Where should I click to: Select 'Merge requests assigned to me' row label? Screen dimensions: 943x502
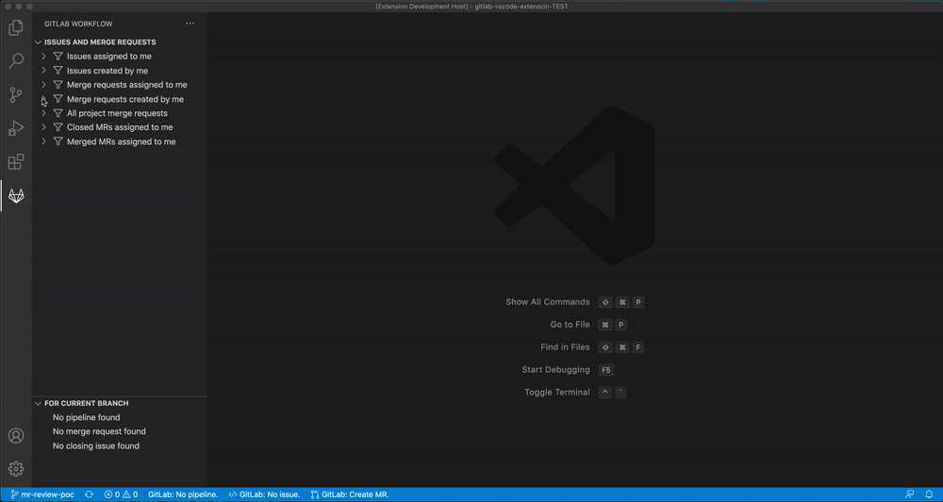point(127,85)
